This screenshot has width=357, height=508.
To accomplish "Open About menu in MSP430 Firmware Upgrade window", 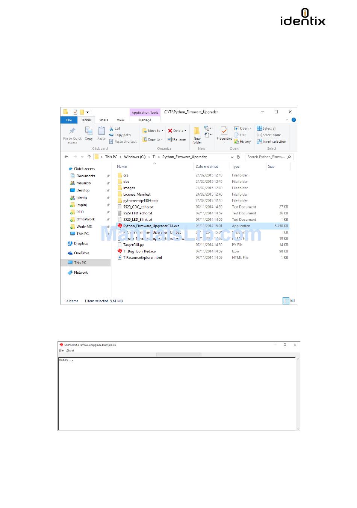I will (70, 351).
